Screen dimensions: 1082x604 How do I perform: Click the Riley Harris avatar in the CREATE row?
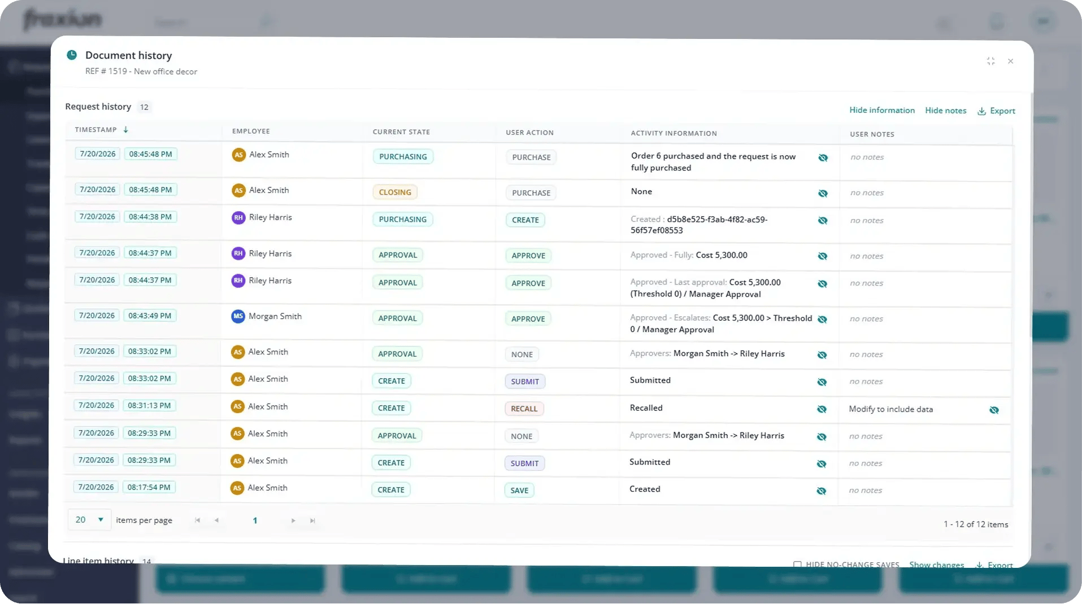coord(238,218)
